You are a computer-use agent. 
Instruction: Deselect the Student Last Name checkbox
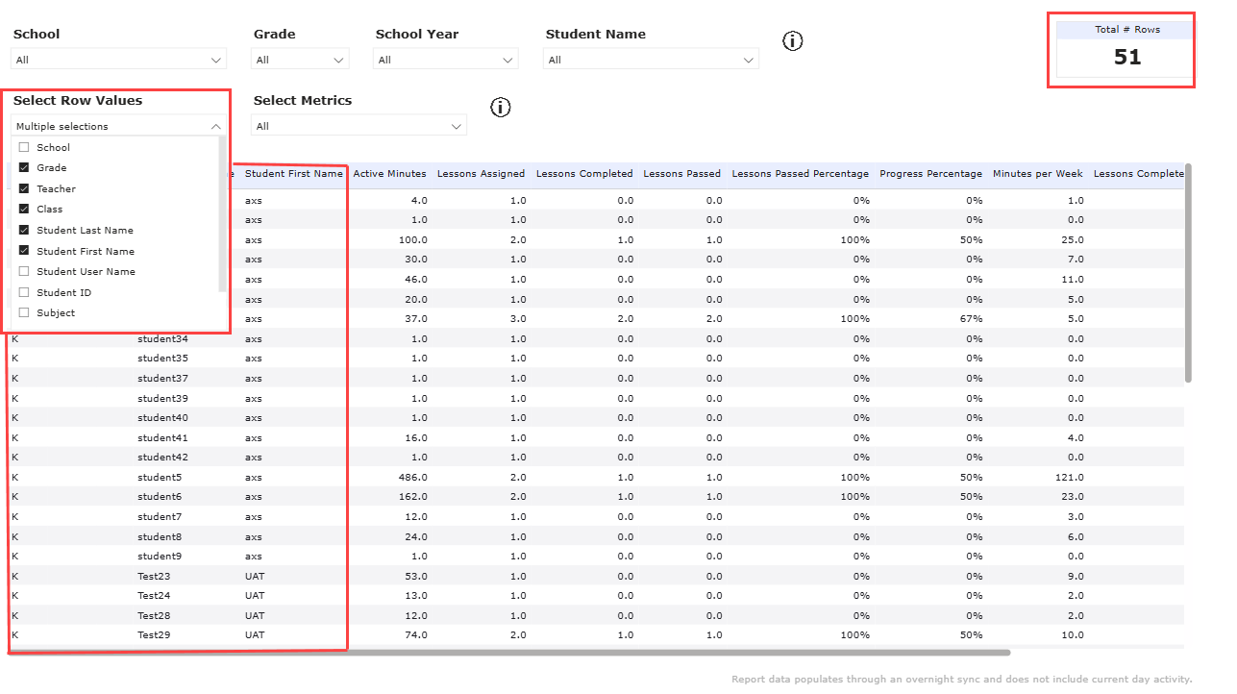[x=23, y=230]
